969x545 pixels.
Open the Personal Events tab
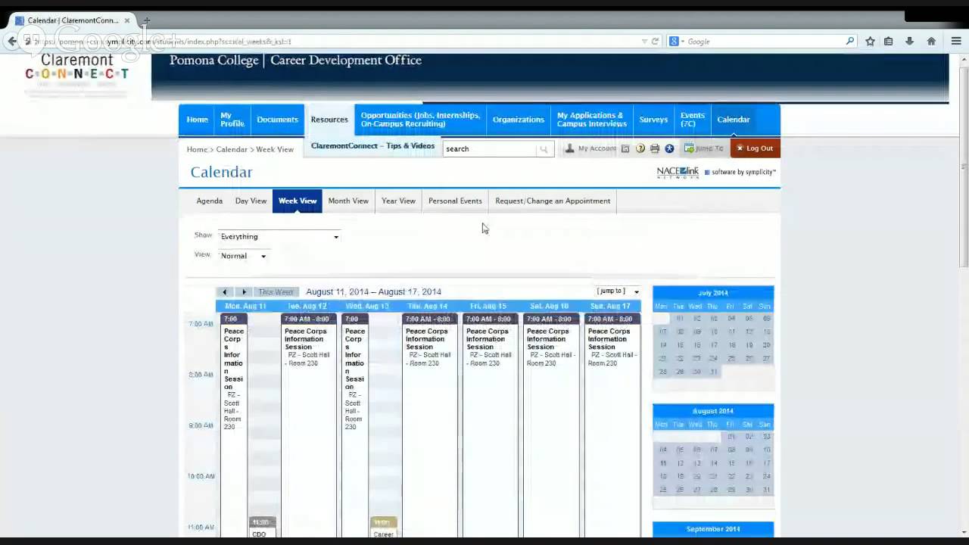pyautogui.click(x=455, y=201)
